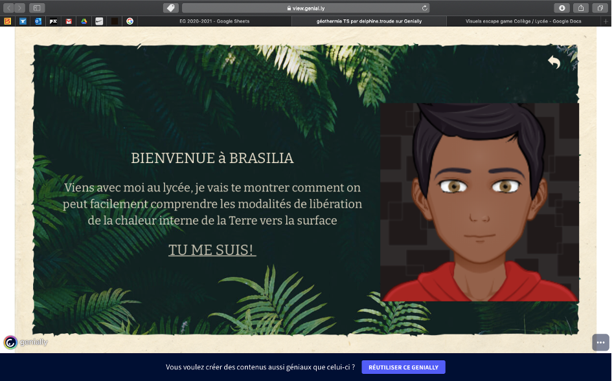Reload the page with the refresh icon
The image size is (612, 381).
click(424, 8)
